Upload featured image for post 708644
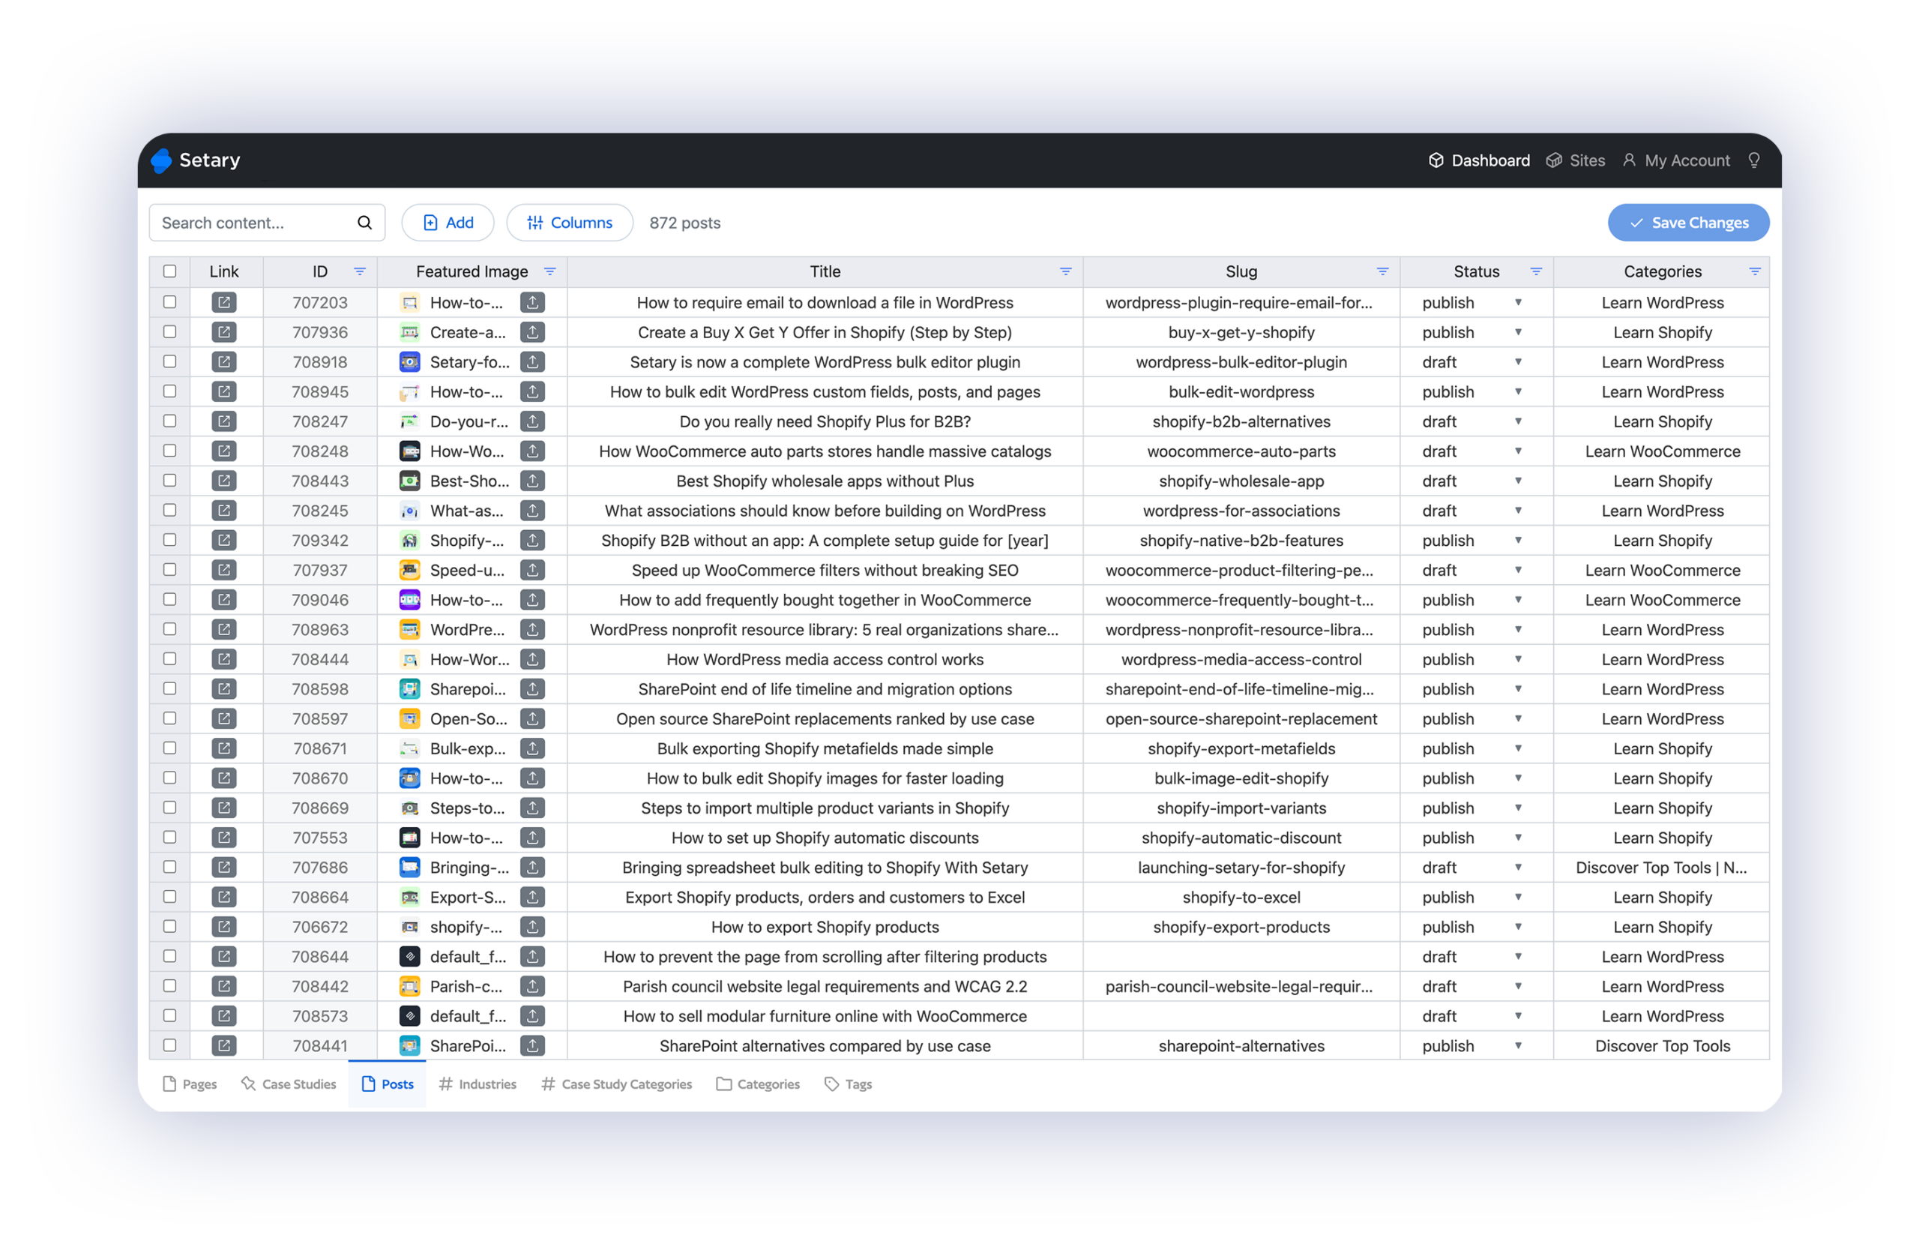The width and height of the screenshot is (1919, 1244). [x=532, y=956]
